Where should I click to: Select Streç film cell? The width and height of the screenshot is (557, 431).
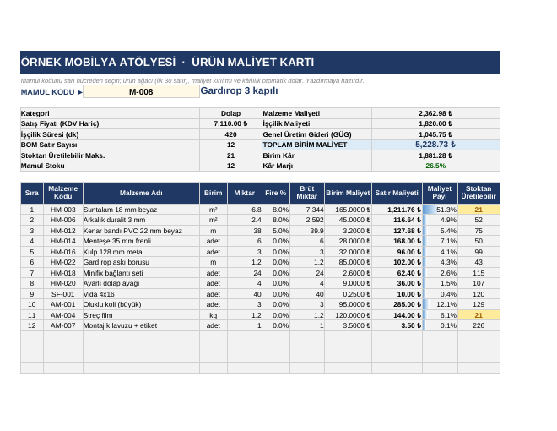click(x=141, y=315)
